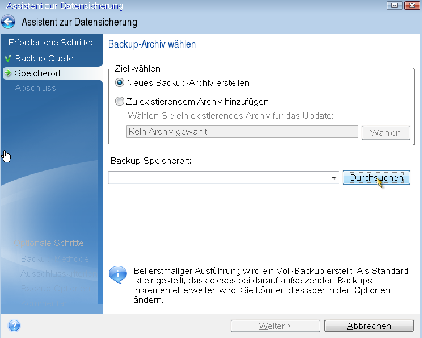This screenshot has height=338, width=422.
Task: Go to the Backup-Quelle step in sidebar
Action: pos(44,59)
